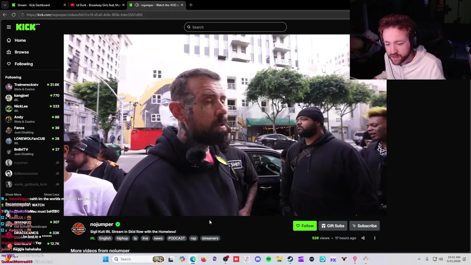Open FX app from the taskbar
The image size is (471, 265).
click(333, 259)
